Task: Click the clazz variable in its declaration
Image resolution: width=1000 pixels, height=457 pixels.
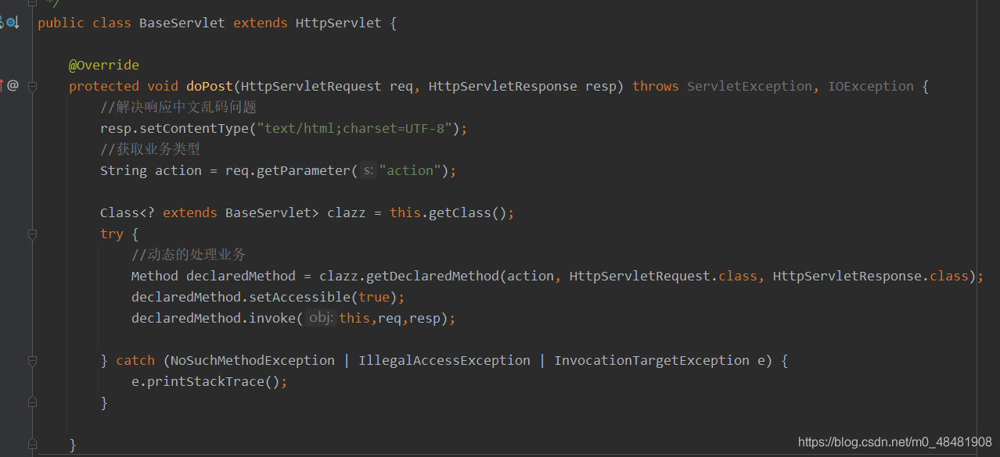Action: 346,212
